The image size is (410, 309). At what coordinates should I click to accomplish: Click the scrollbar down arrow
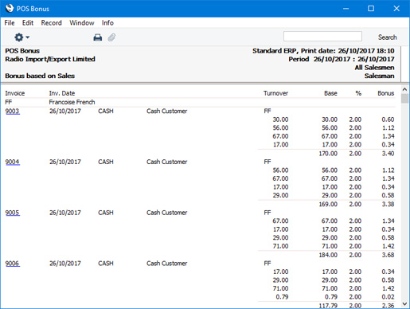pos(404,303)
